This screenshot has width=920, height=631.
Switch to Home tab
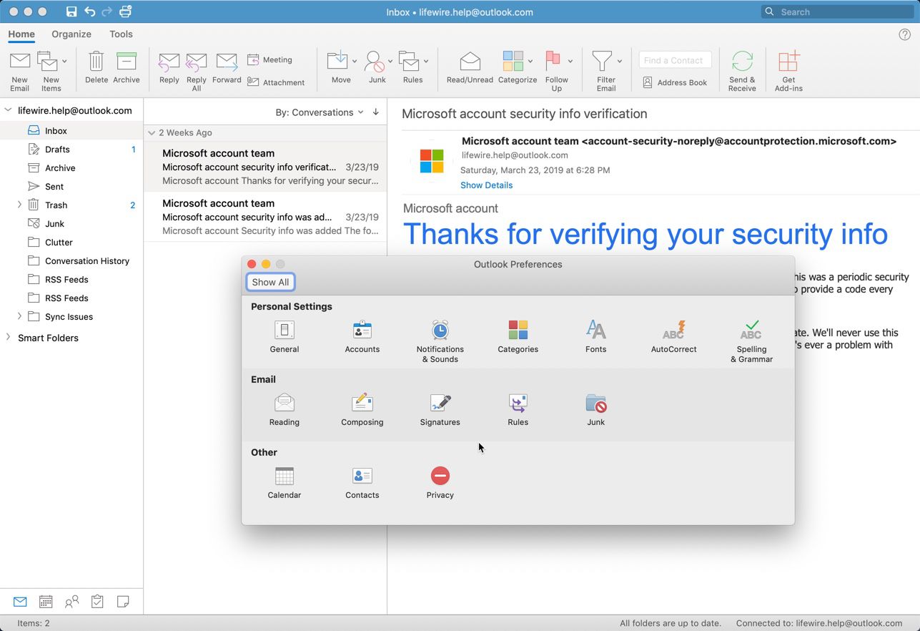(x=21, y=34)
